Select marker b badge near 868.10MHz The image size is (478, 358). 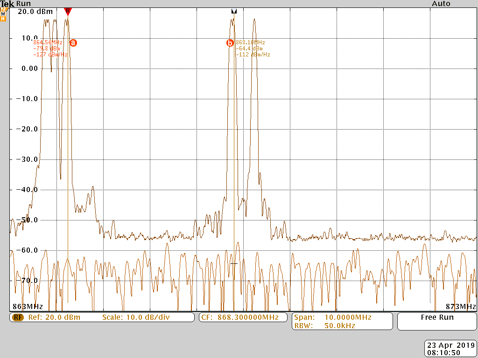(x=230, y=43)
